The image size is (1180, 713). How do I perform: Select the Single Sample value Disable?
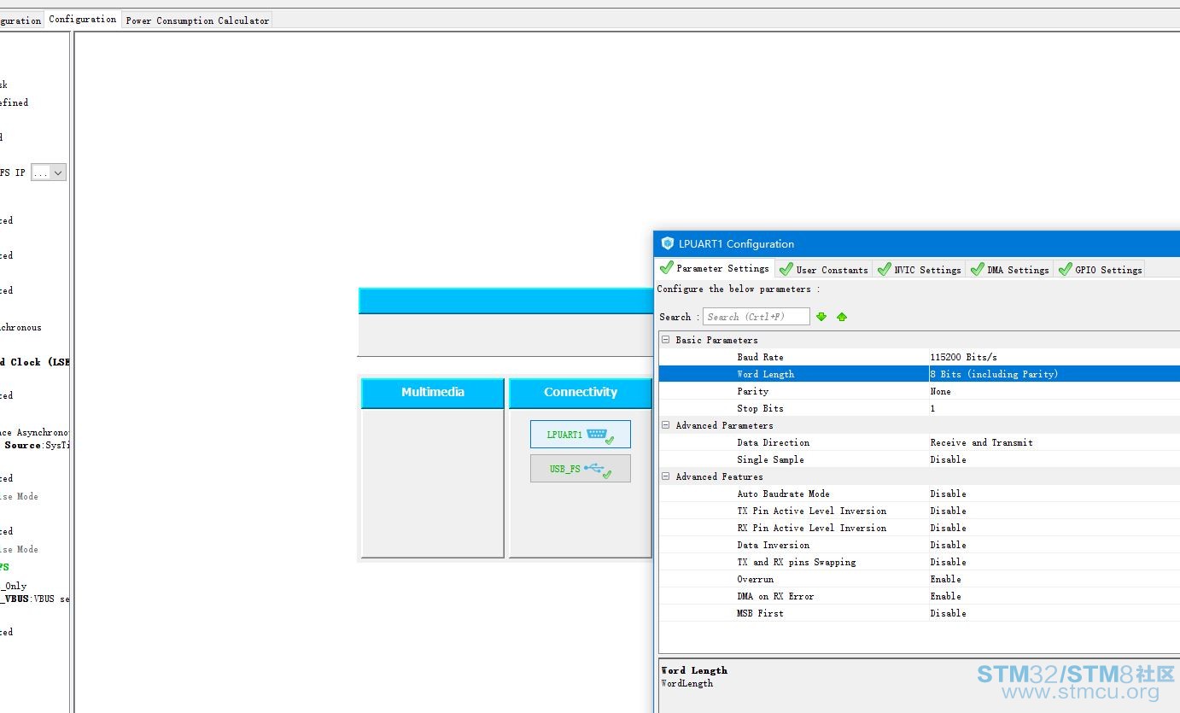pyautogui.click(x=948, y=459)
